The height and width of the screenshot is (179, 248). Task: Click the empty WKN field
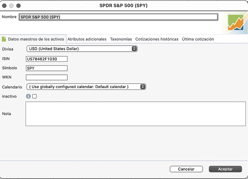click(x=47, y=77)
